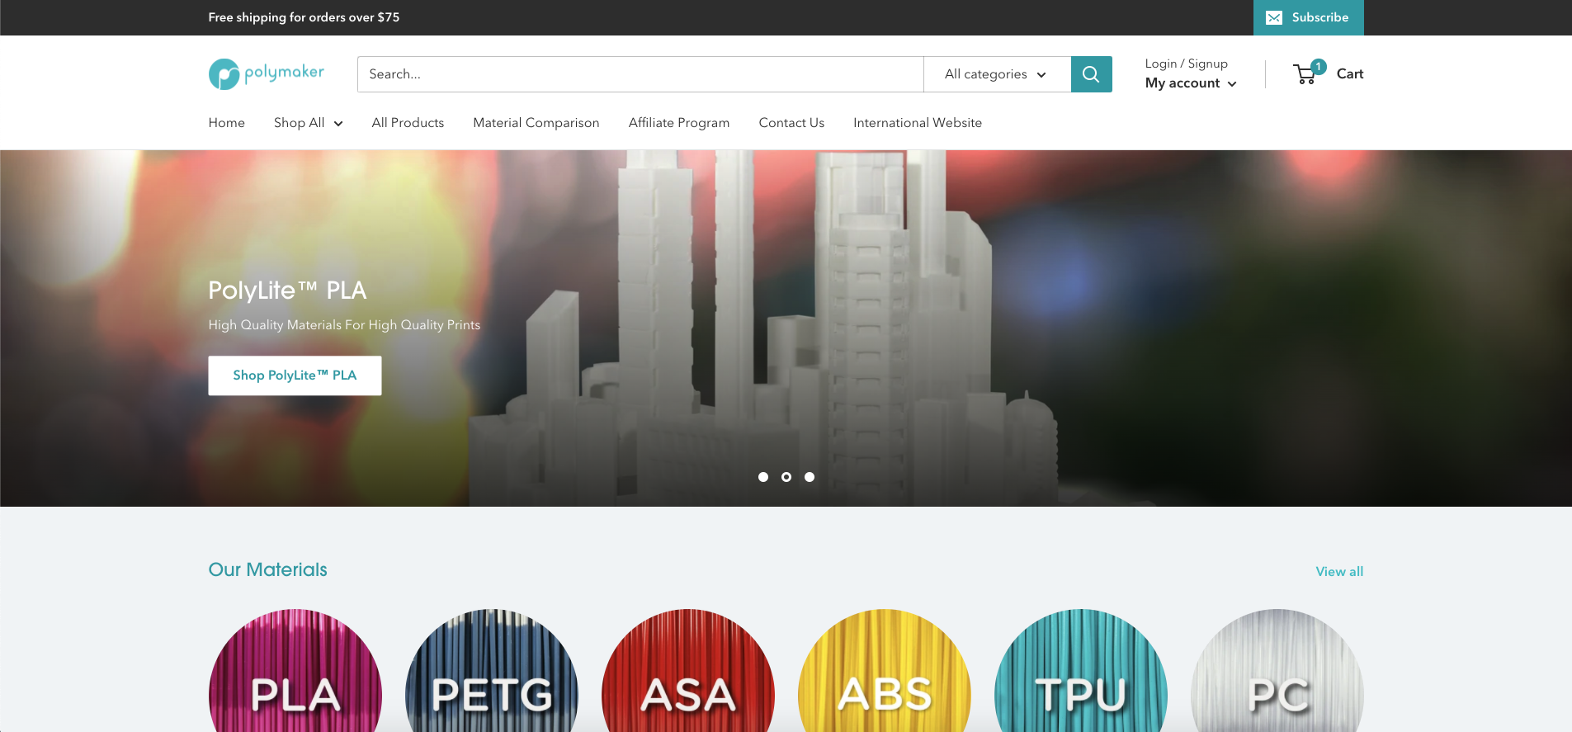Screen dimensions: 1572x732
Task: Open the shopping cart icon
Action: point(1308,73)
